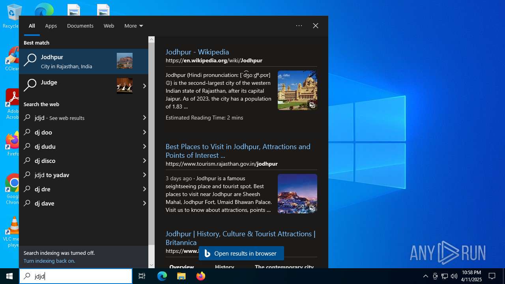Click the Meet Now camera tray icon

(x=435, y=276)
